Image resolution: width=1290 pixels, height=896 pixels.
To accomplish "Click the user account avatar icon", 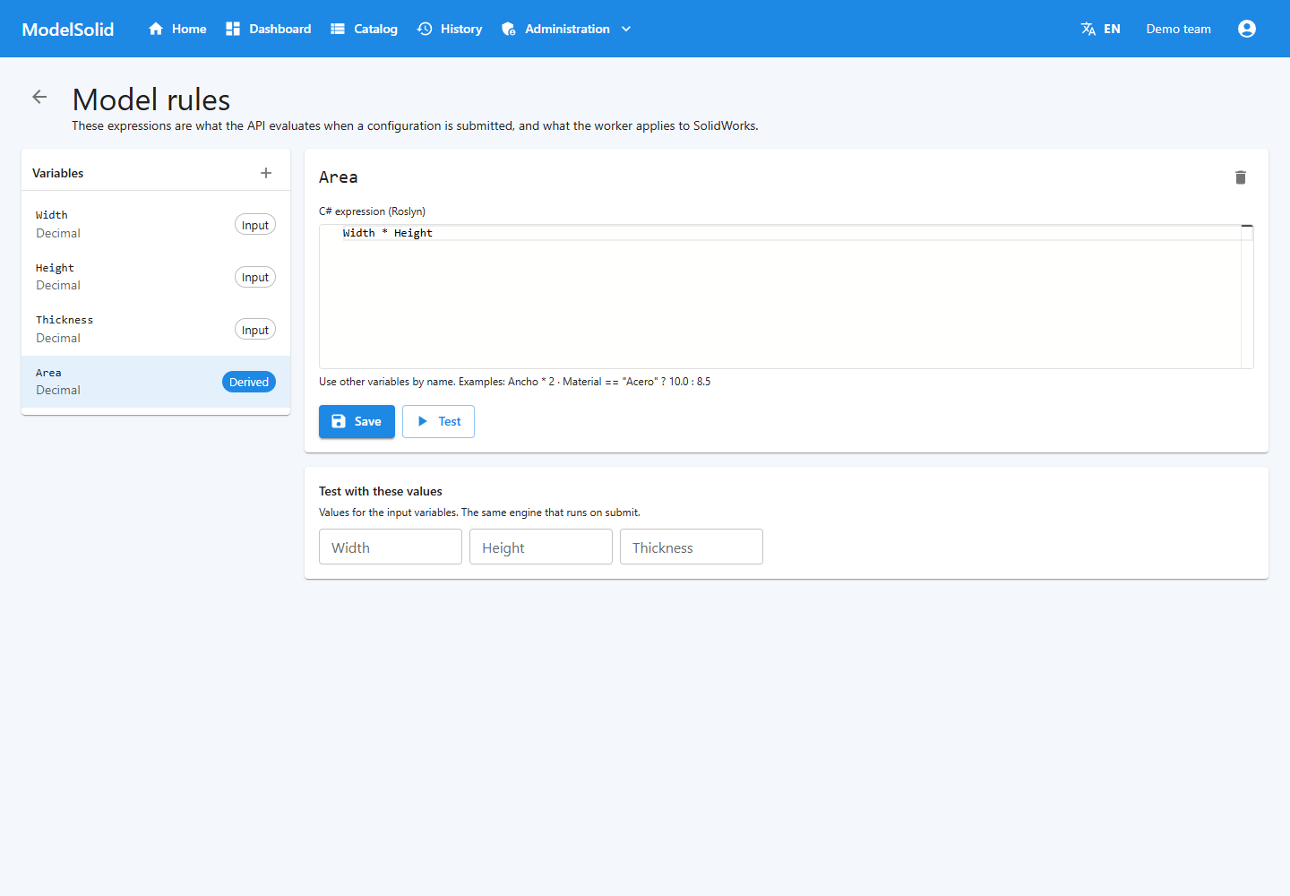I will pos(1247,29).
